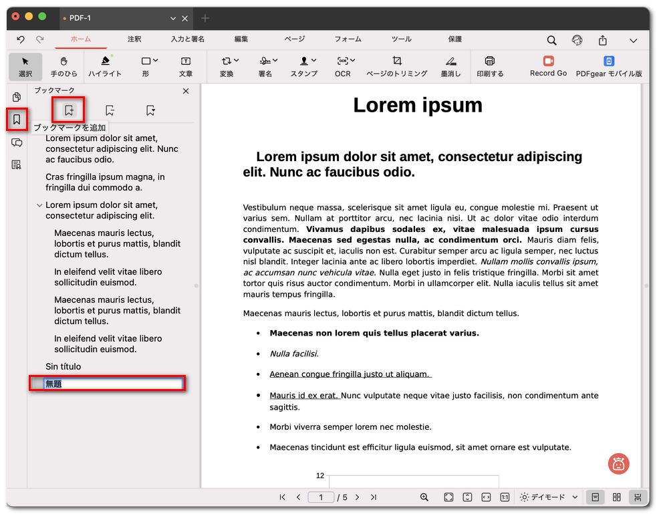Viewport: 657px width, 514px height.
Task: Open the デイモード display mode dropdown
Action: (x=547, y=497)
